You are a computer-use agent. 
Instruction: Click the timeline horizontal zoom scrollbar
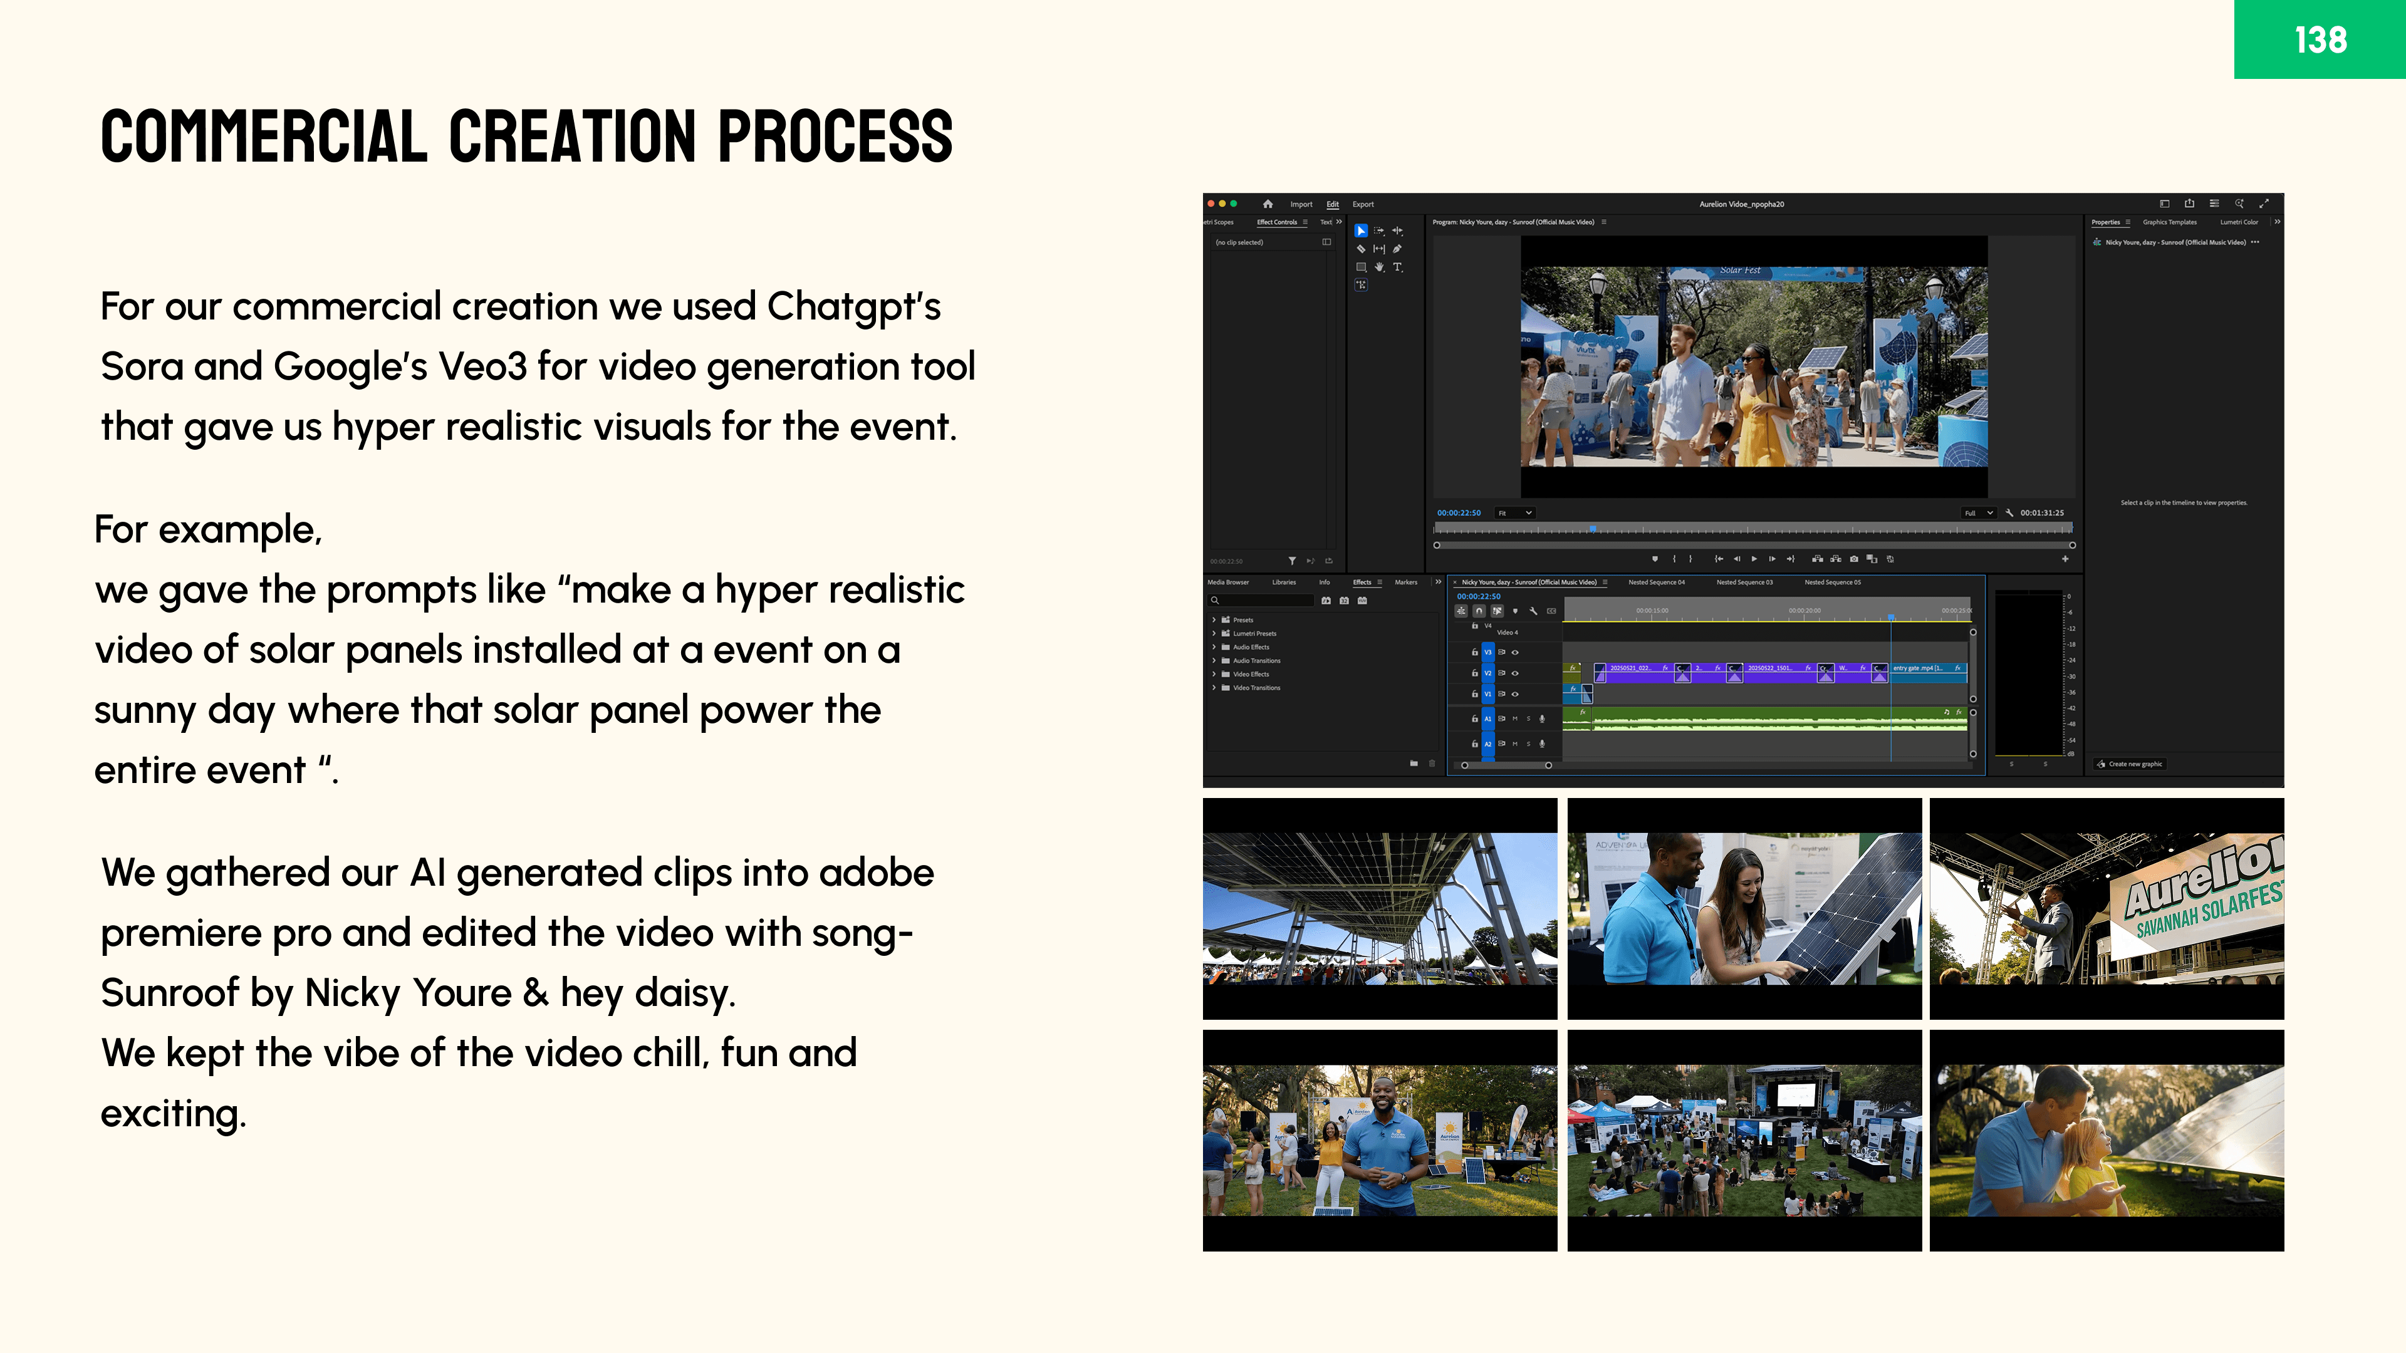tap(1506, 765)
